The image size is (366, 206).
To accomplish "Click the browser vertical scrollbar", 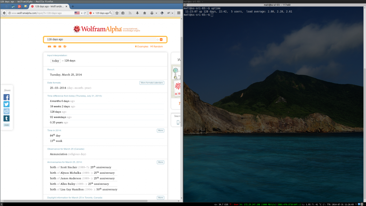I will (182, 82).
